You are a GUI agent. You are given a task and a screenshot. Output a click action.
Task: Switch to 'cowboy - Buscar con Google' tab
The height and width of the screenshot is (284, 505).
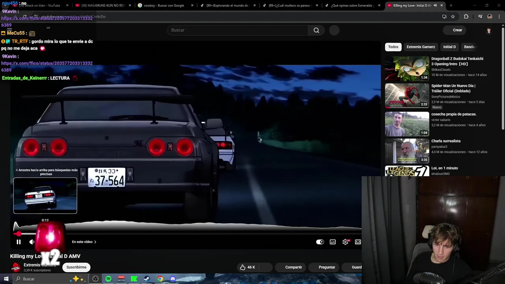point(164,6)
